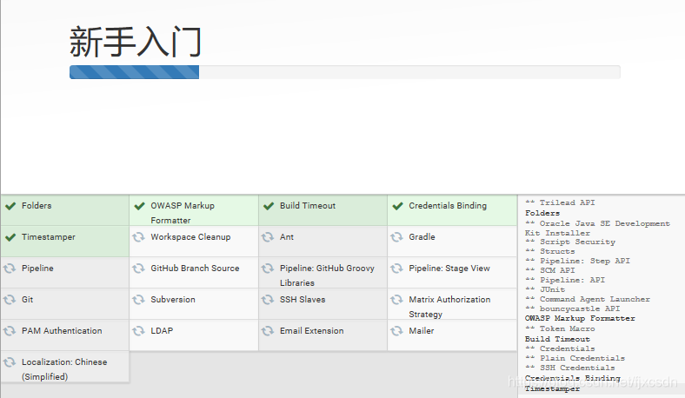This screenshot has width=685, height=398.
Task: Click the pending icon for the Pipeline plugin
Action: coord(10,269)
